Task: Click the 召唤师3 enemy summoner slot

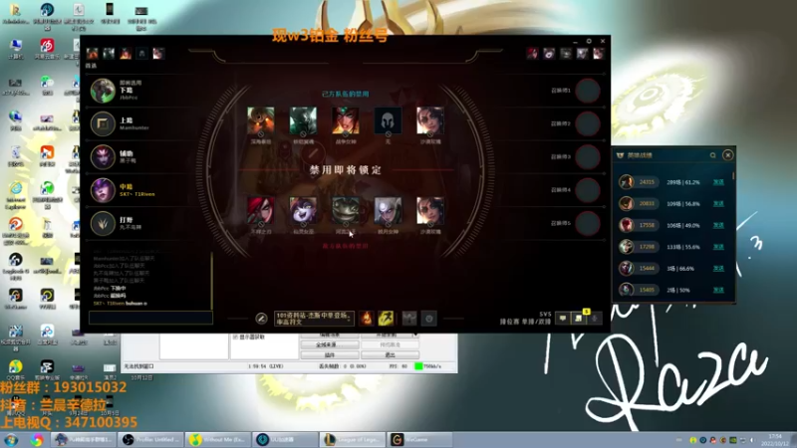Action: 588,156
